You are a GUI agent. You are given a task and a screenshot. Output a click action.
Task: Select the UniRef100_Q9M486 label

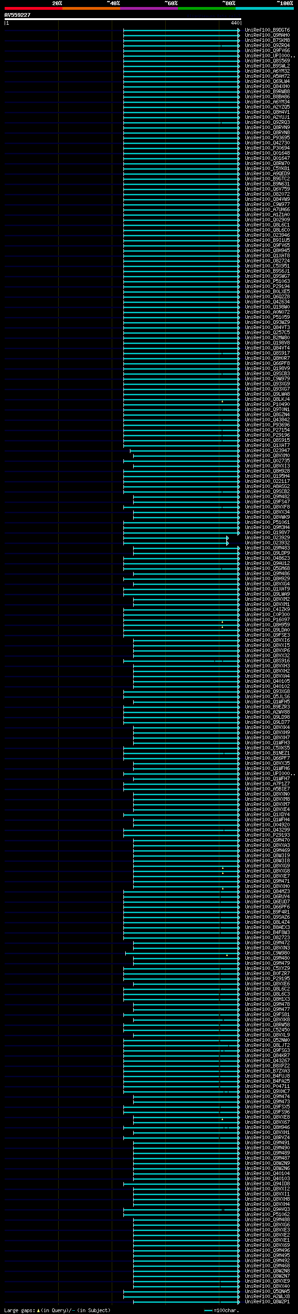[267, 573]
